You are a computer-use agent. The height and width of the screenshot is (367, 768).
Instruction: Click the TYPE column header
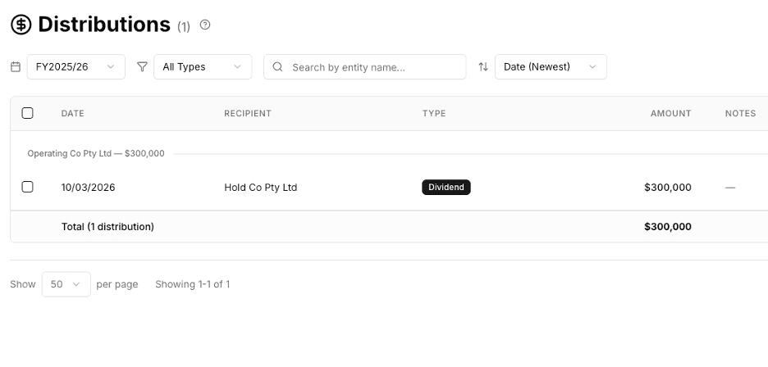(x=434, y=113)
